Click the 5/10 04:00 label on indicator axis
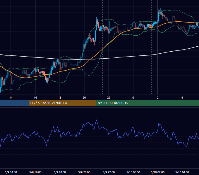Viewport: 199px width, 175px height. pyautogui.click(x=182, y=172)
